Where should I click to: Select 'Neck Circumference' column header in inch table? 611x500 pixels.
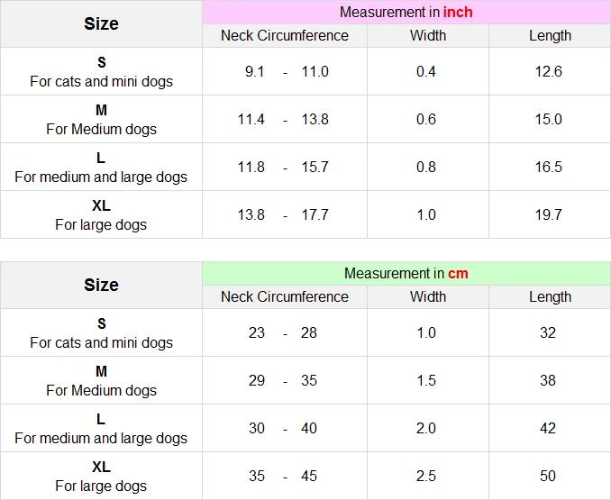[285, 36]
